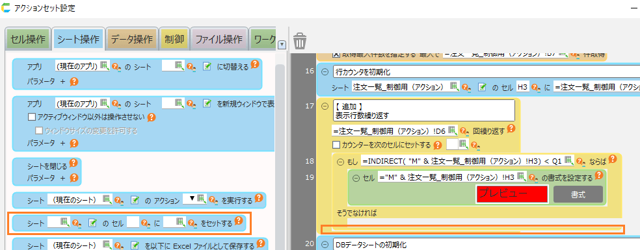
Task: Open help for の書式を設定する in step 19
Action: pyautogui.click(x=599, y=175)
